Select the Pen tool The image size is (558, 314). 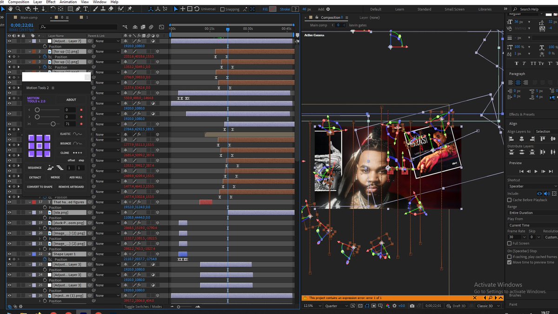[78, 9]
